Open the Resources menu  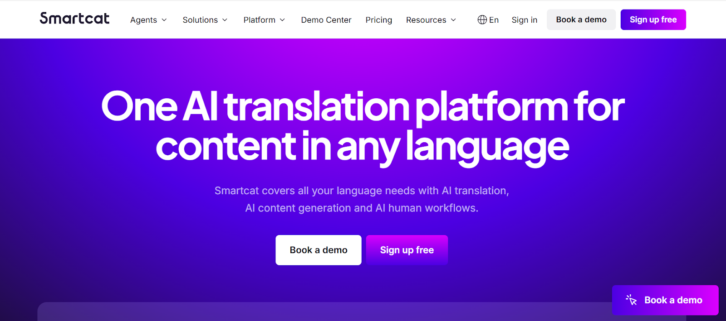[x=426, y=20]
